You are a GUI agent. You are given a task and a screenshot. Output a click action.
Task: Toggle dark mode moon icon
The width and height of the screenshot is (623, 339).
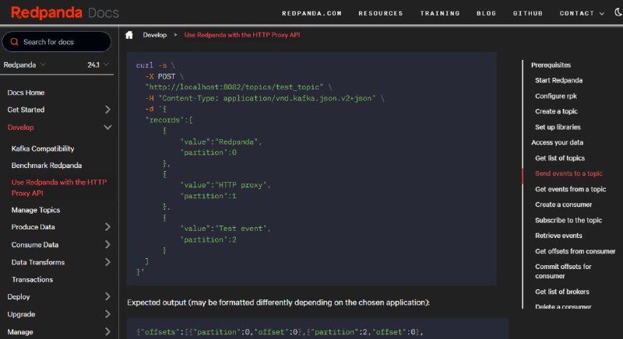pos(618,12)
